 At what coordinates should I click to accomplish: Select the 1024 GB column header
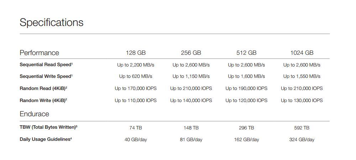(x=302, y=53)
